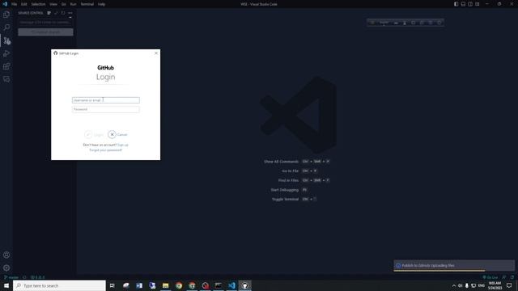Click the Forgot your password link
Screen dimensions: 518x291
106,150
